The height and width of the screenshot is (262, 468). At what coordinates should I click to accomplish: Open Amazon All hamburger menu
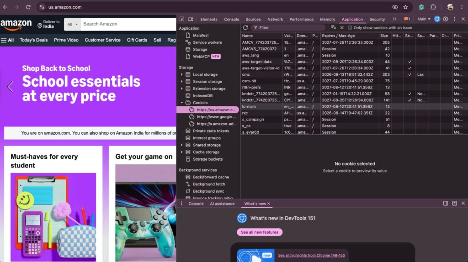(7, 40)
